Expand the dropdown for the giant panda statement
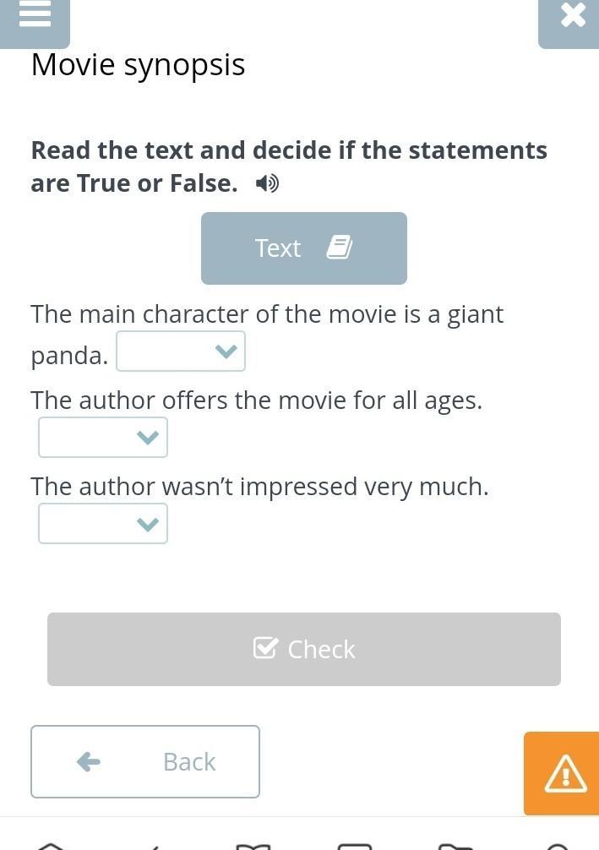The height and width of the screenshot is (850, 599). click(x=181, y=351)
